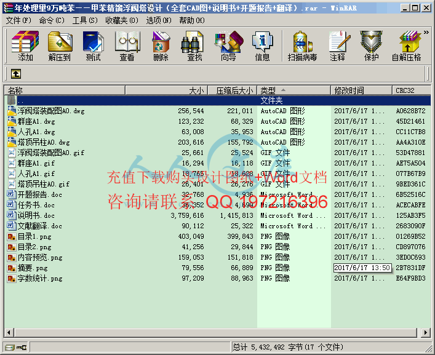Viewport: 435px width, 355px height.
Task: Click the size value 3,759,616
Action: (x=187, y=215)
